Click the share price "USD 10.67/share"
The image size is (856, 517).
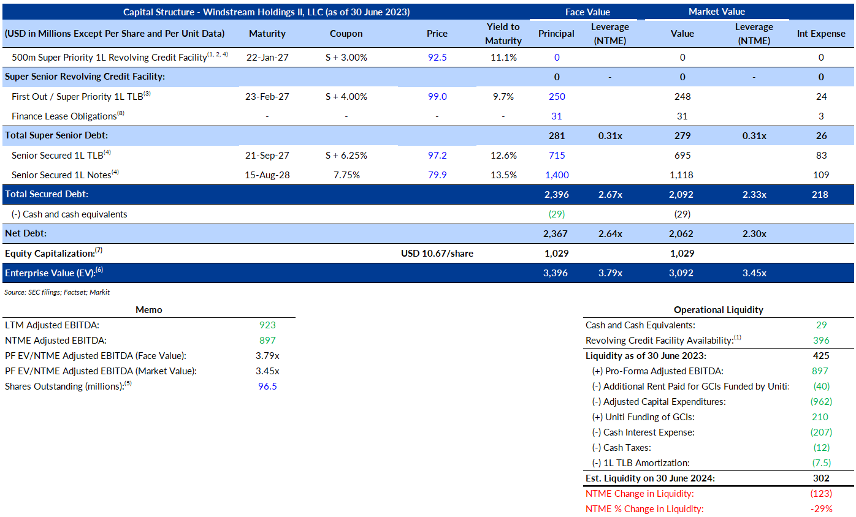pyautogui.click(x=437, y=254)
